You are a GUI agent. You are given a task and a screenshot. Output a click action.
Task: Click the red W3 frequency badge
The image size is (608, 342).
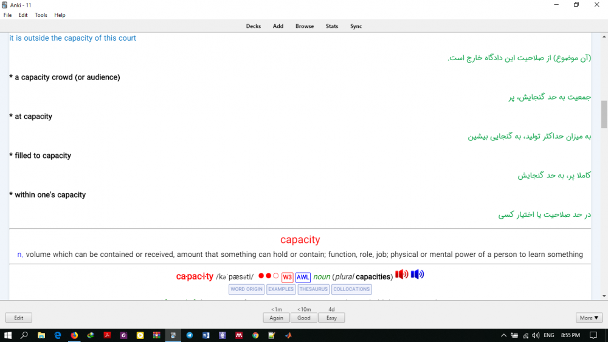287,277
